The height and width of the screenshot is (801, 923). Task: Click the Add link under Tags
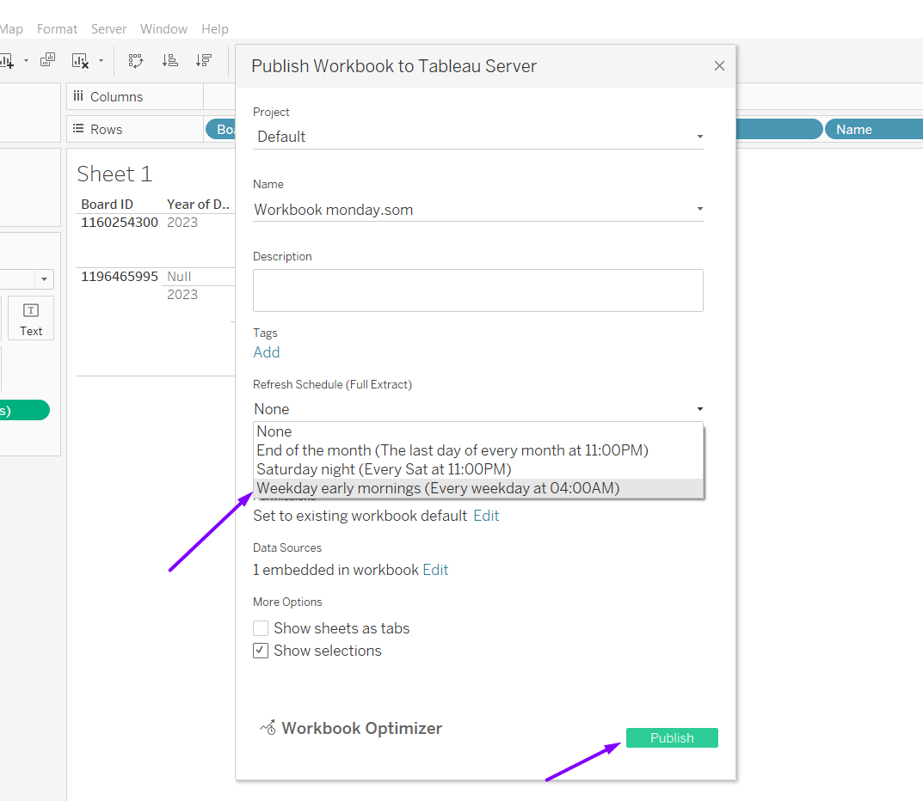click(x=267, y=352)
